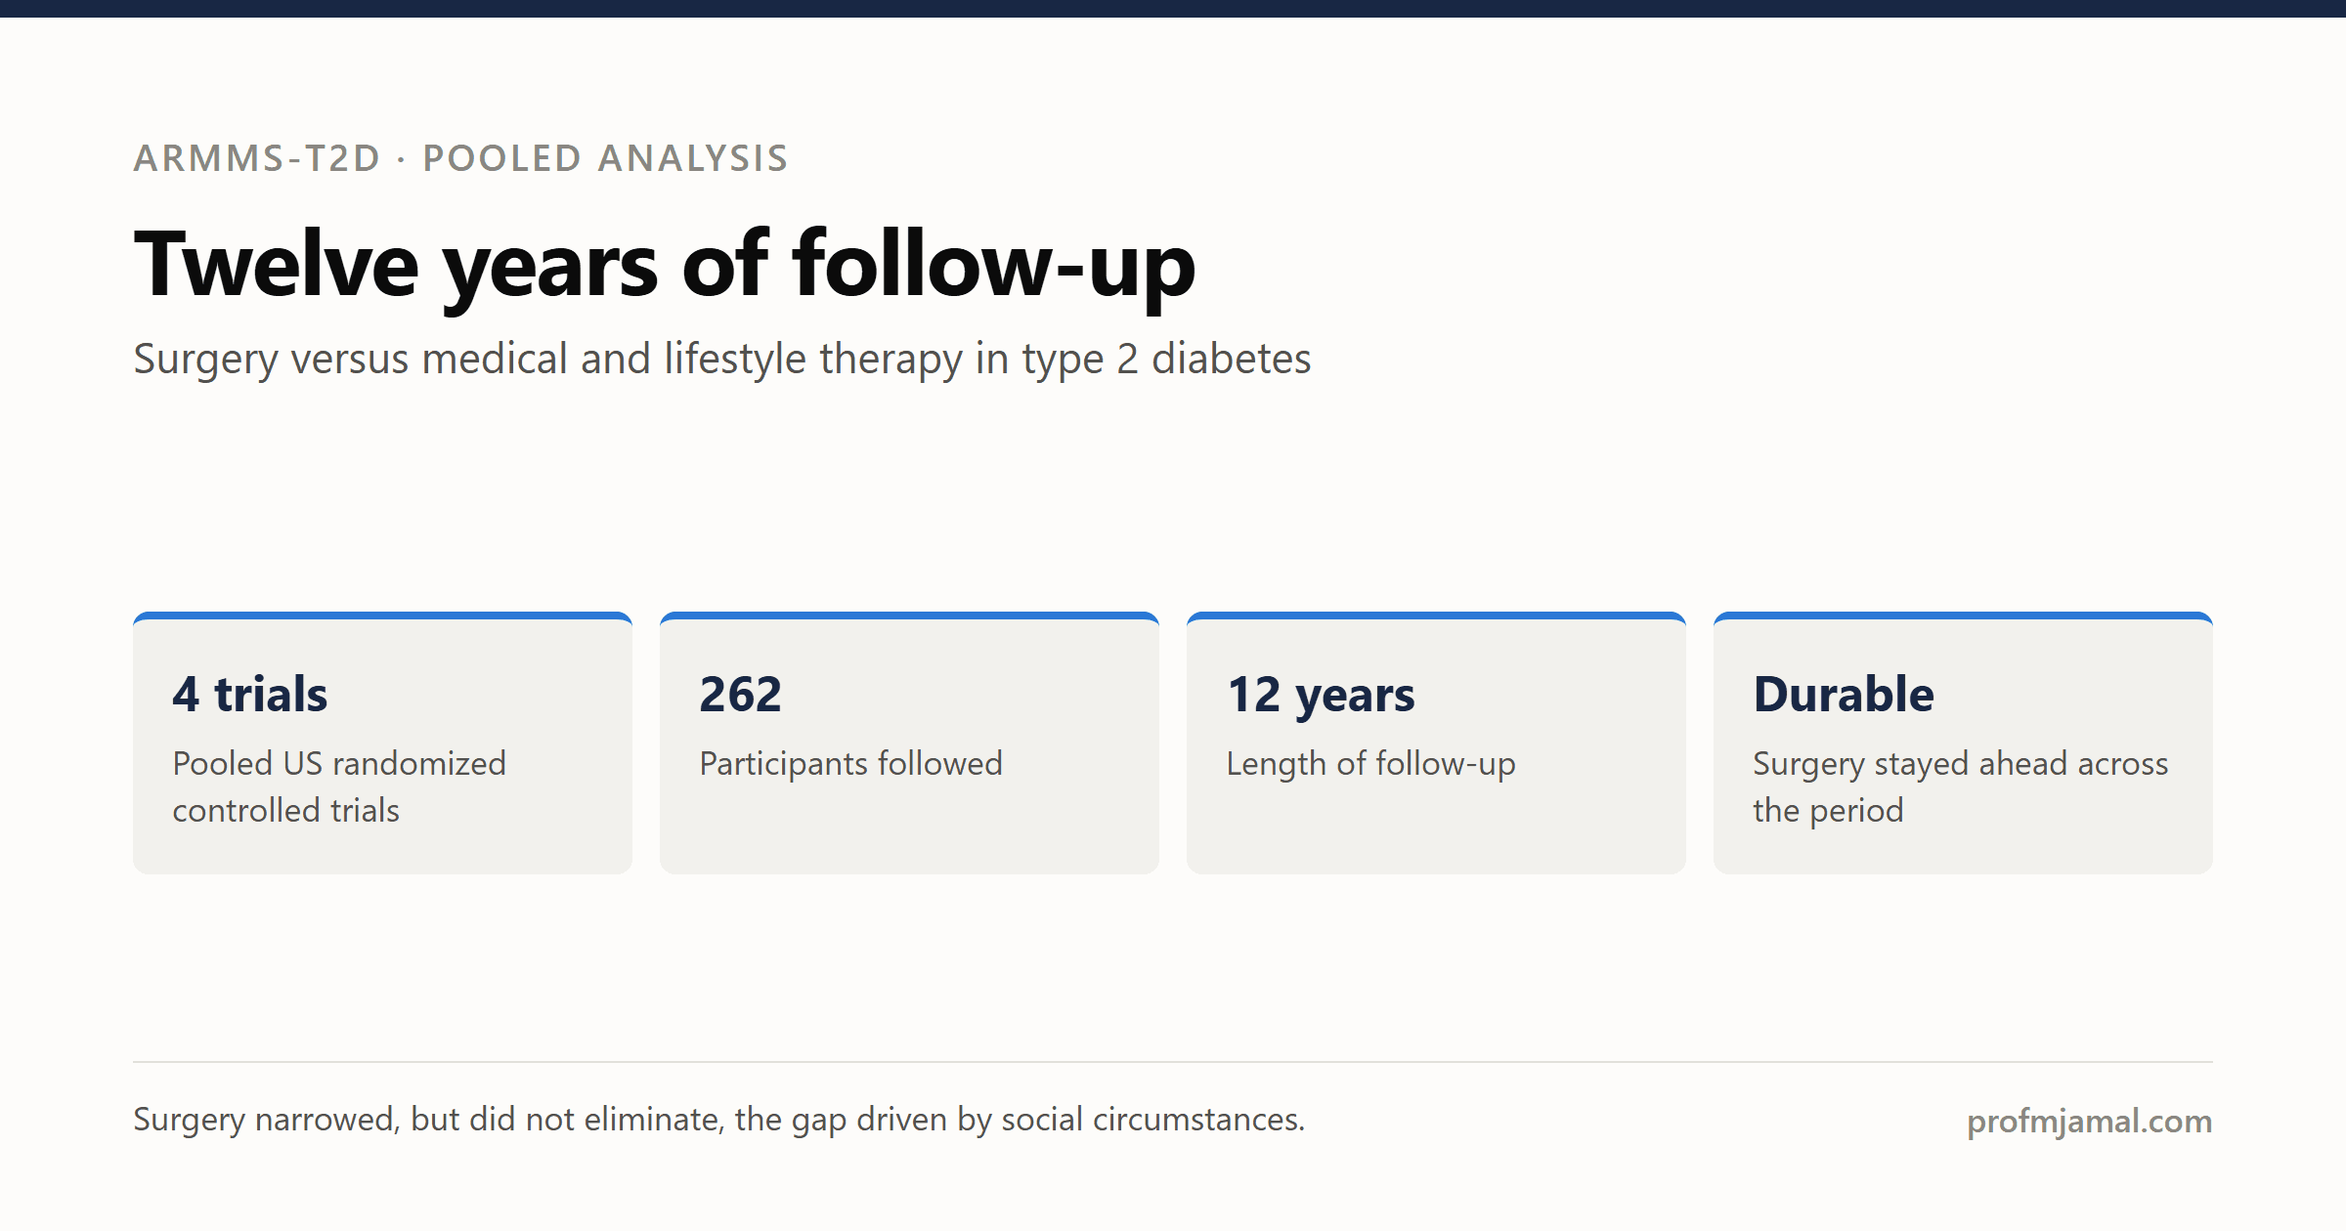Click the blue accent atop '4 trials' card
The width and height of the screenshot is (2346, 1231).
point(382,615)
